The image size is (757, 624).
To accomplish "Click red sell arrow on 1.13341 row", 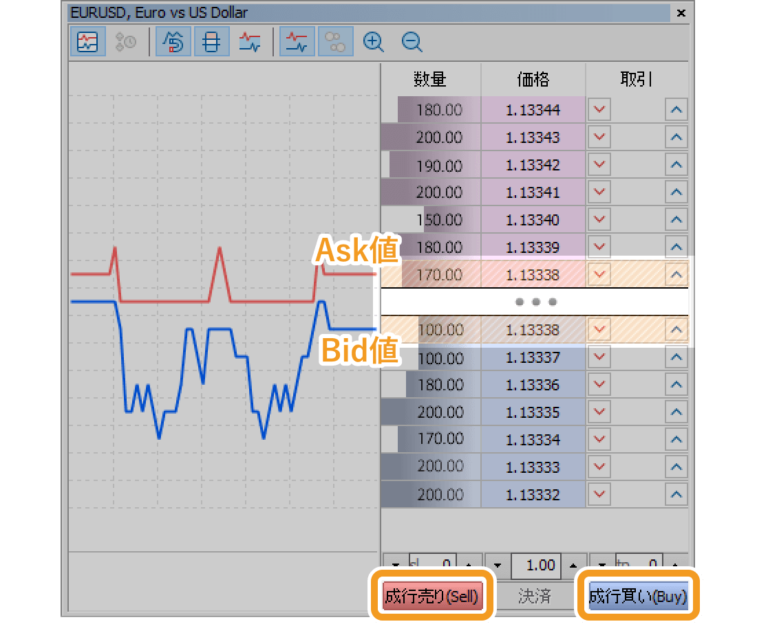I will [599, 192].
